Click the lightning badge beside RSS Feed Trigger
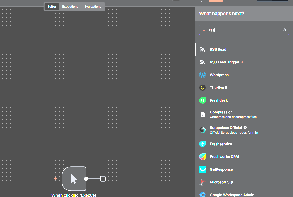 (x=242, y=62)
